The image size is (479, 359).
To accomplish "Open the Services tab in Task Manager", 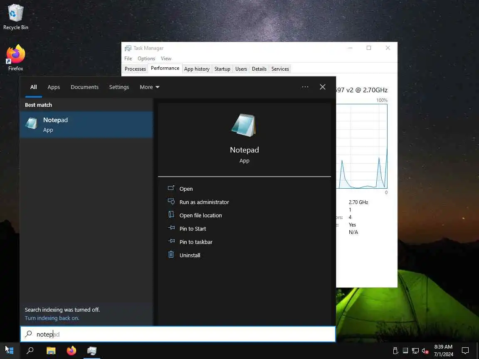I will [x=280, y=69].
